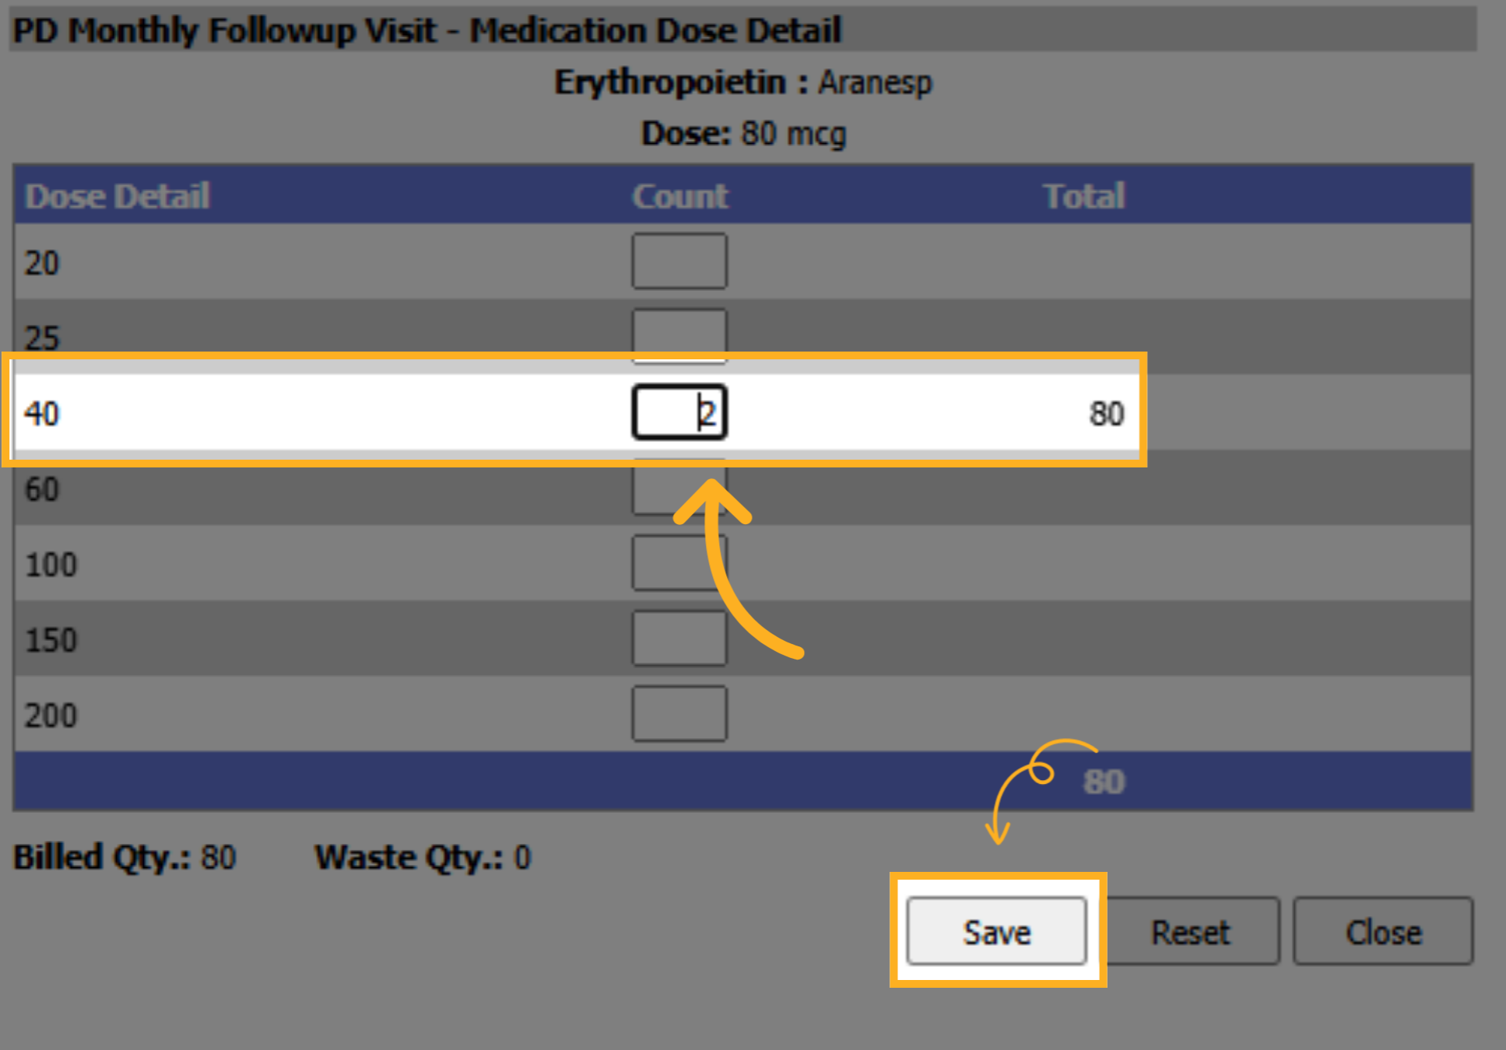The width and height of the screenshot is (1506, 1050).
Task: Click the Count field for dose 25
Action: pyautogui.click(x=679, y=336)
